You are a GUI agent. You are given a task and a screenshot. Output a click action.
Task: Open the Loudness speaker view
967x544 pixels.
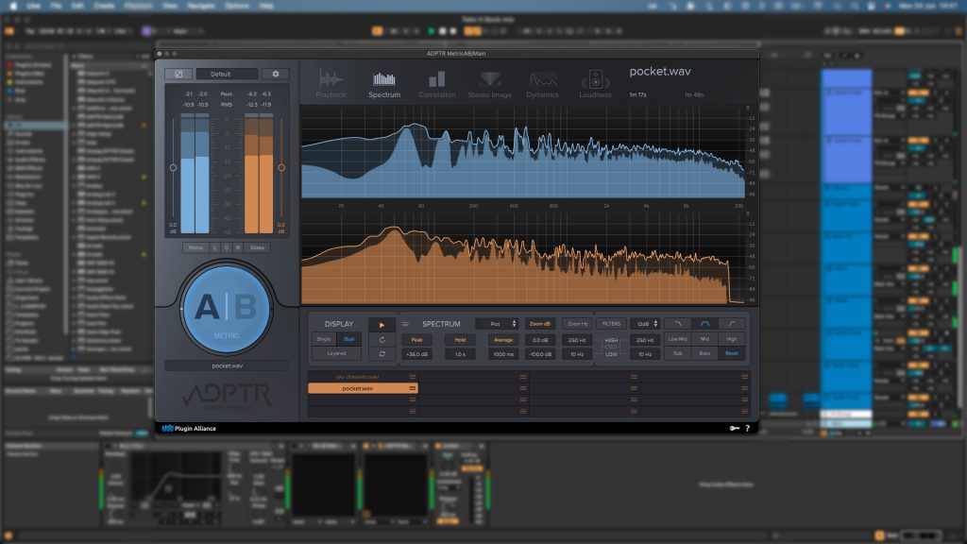tap(595, 83)
